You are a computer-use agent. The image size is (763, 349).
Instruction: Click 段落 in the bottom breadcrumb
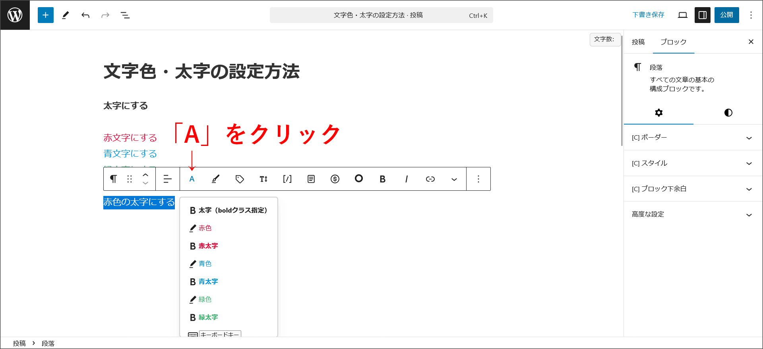pos(48,343)
